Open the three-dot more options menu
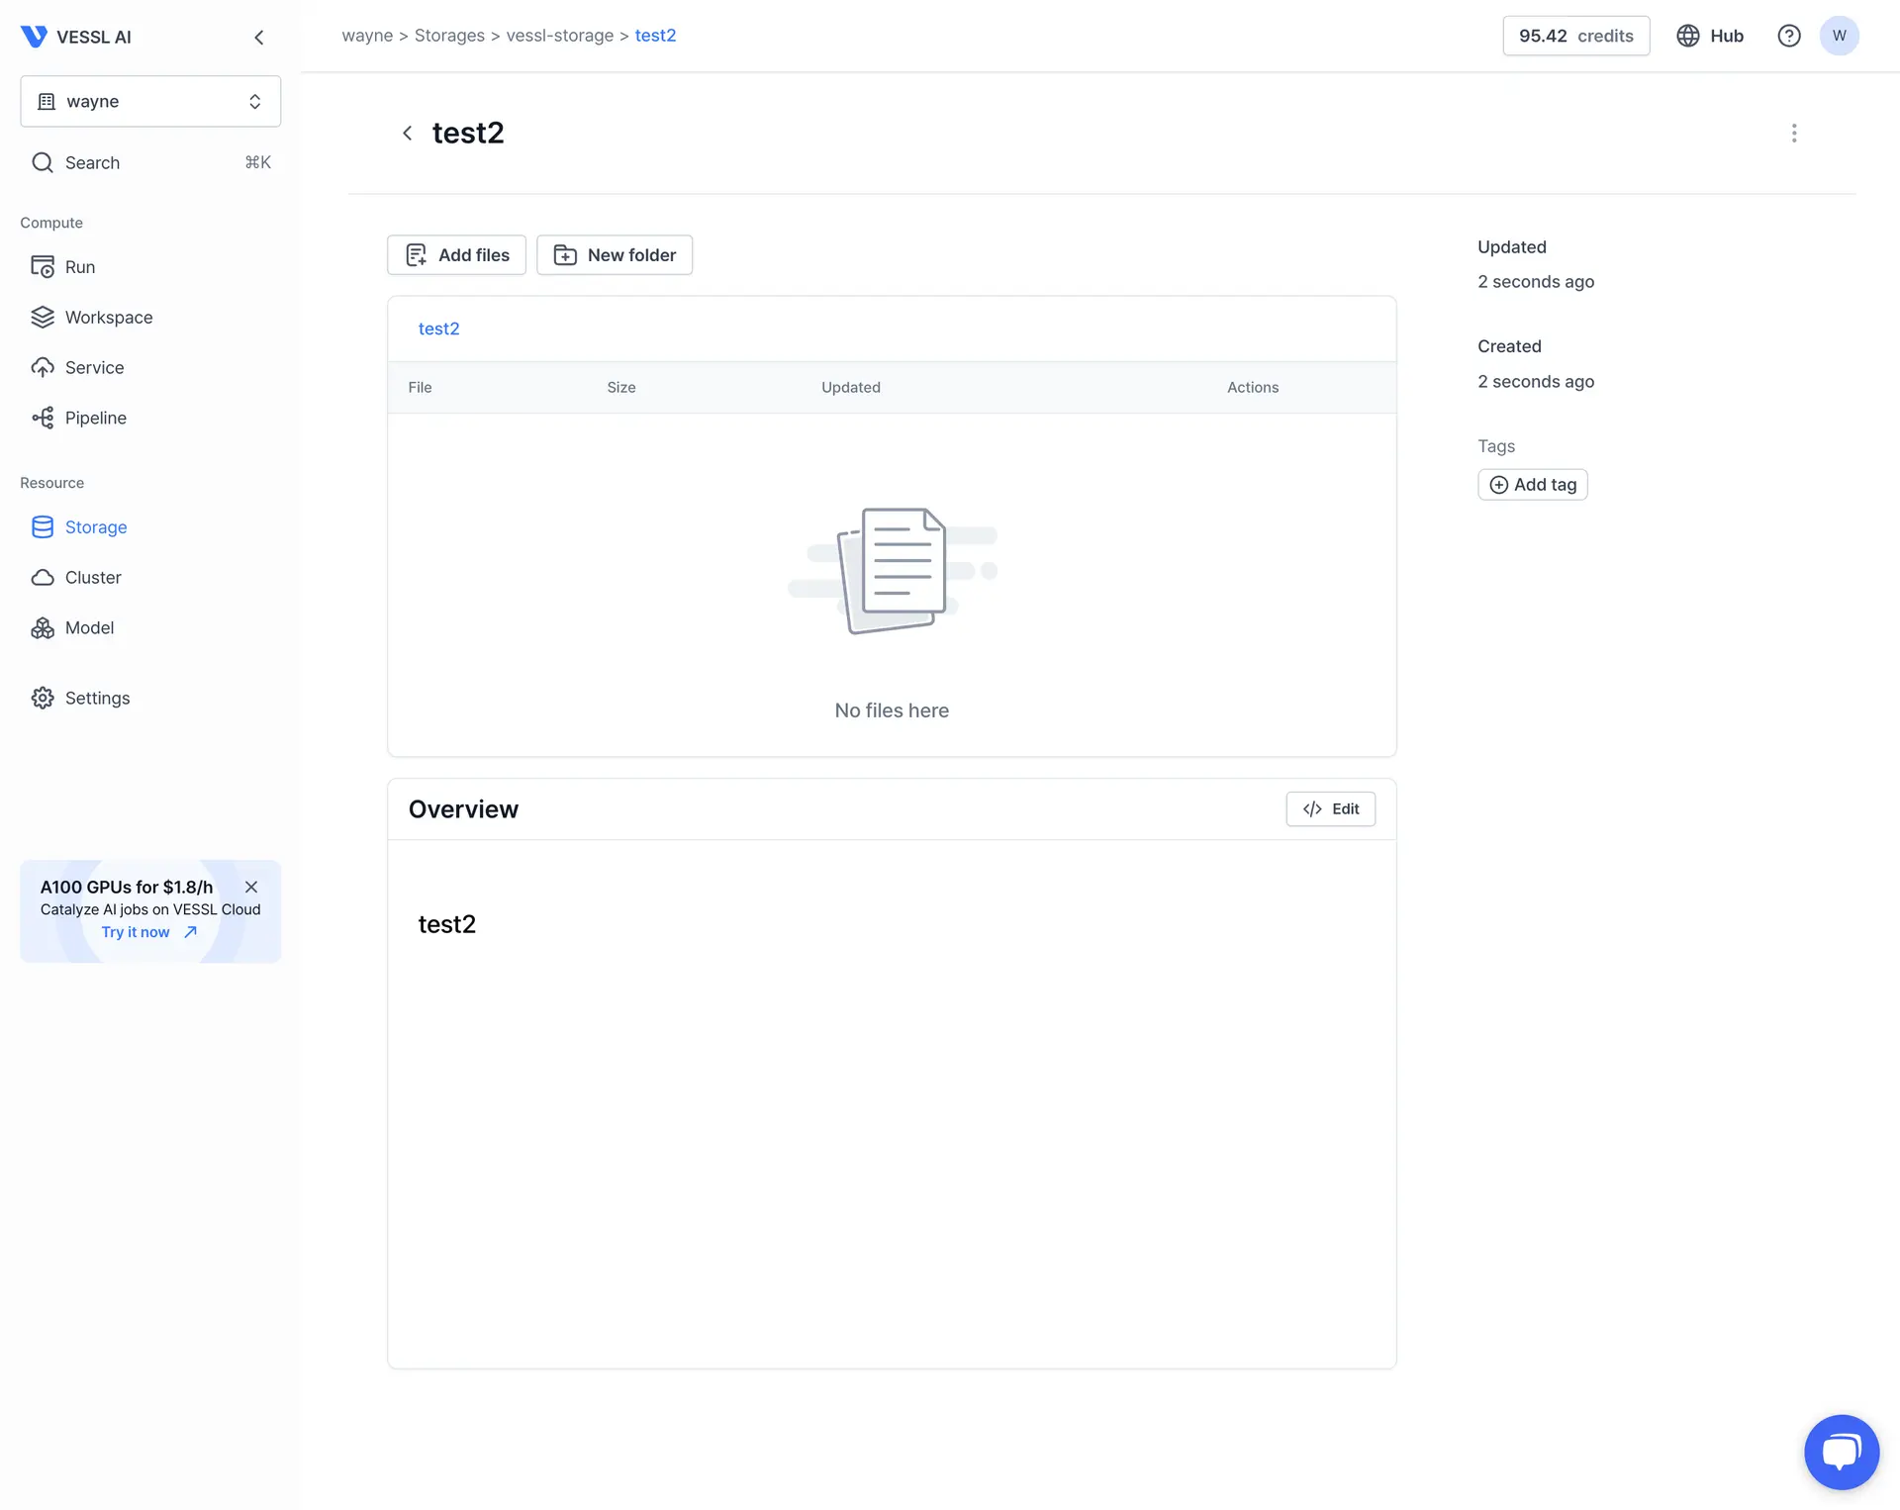This screenshot has width=1900, height=1510. coord(1794,134)
